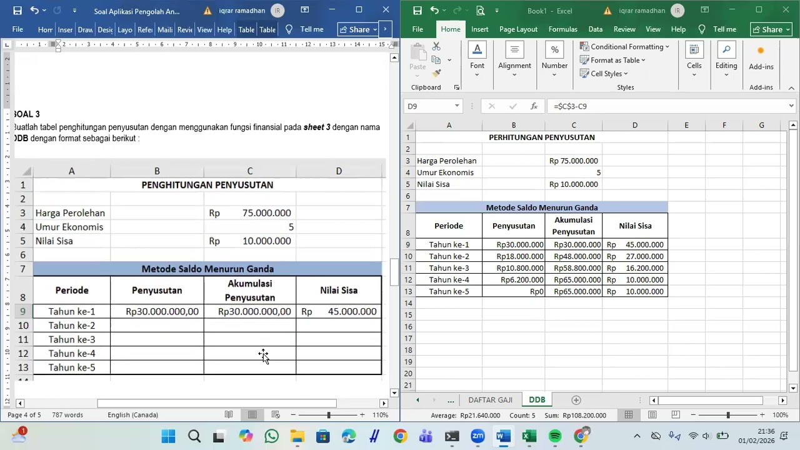Switch Word to Read Mode view
Image resolution: width=800 pixels, height=450 pixels.
tap(229, 415)
